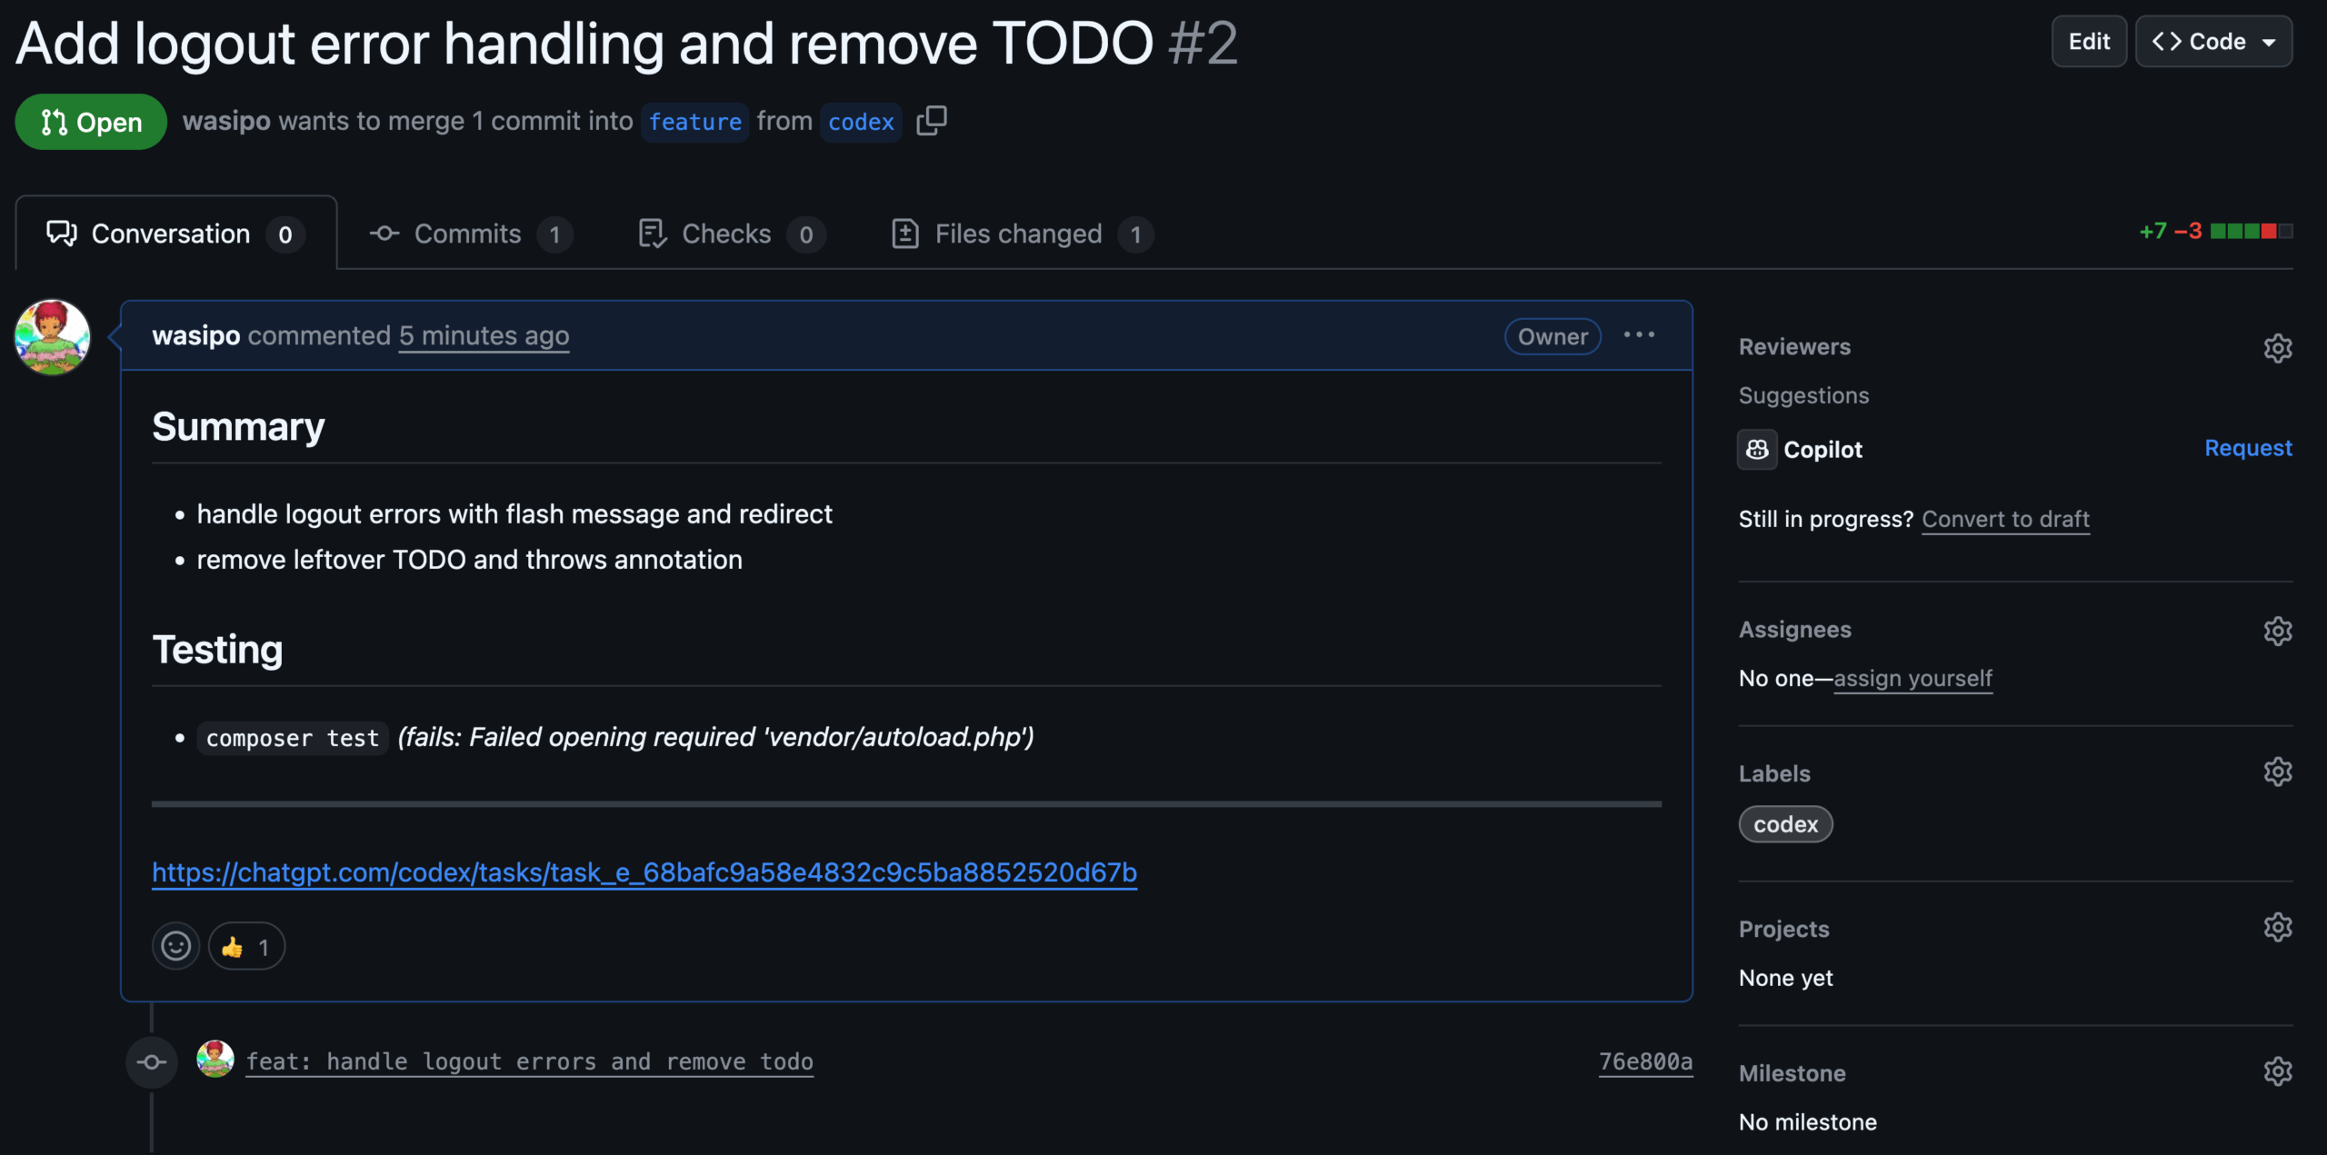The height and width of the screenshot is (1155, 2327).
Task: Add a reaction with the smiley icon
Action: tap(175, 947)
